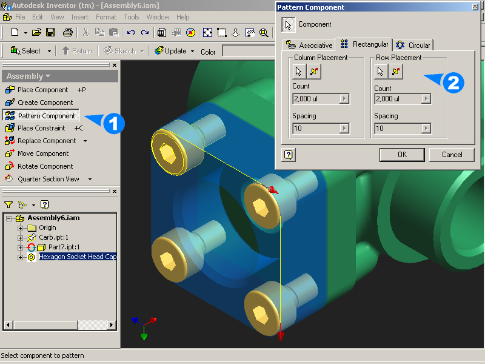Switch to the Circular tab

click(413, 45)
